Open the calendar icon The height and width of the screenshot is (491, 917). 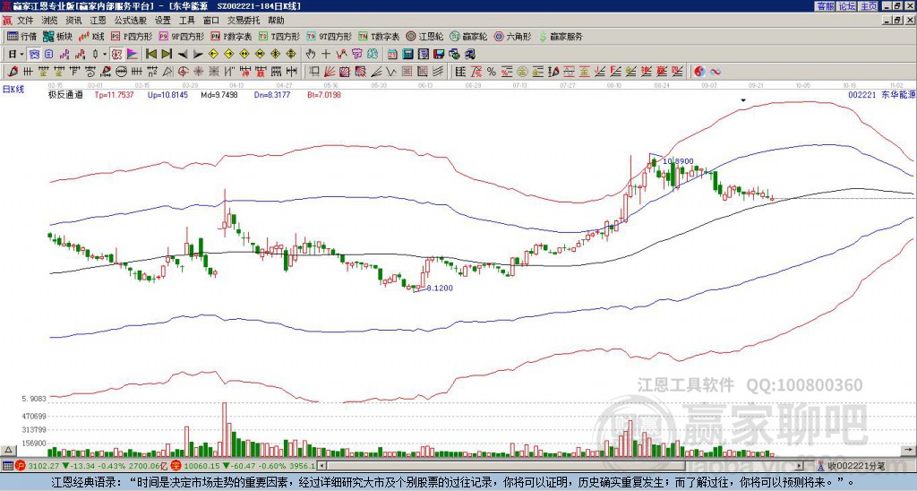click(x=392, y=54)
